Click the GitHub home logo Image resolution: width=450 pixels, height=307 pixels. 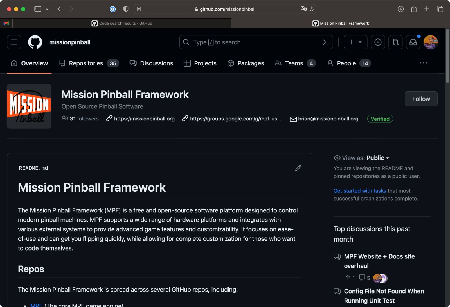pos(35,42)
